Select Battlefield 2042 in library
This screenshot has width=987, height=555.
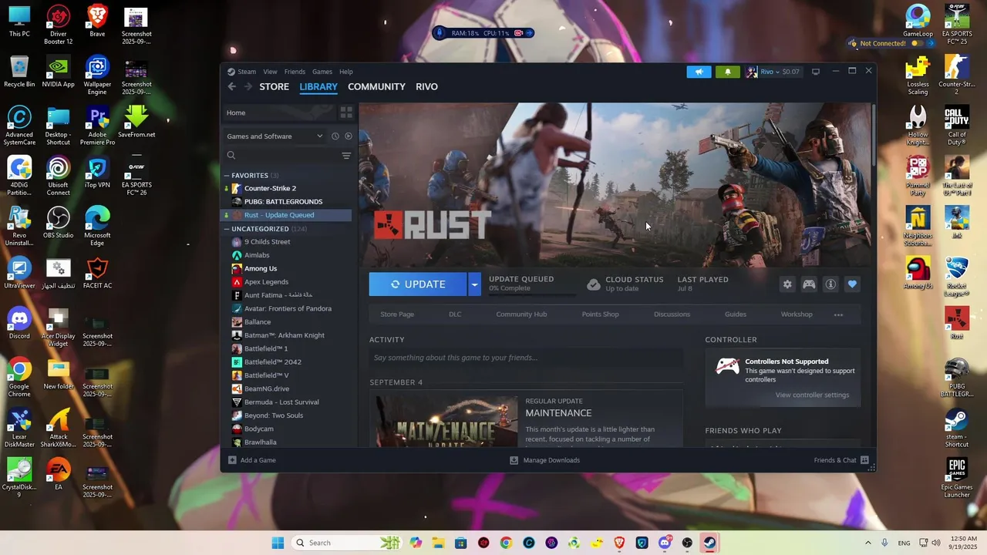272,362
